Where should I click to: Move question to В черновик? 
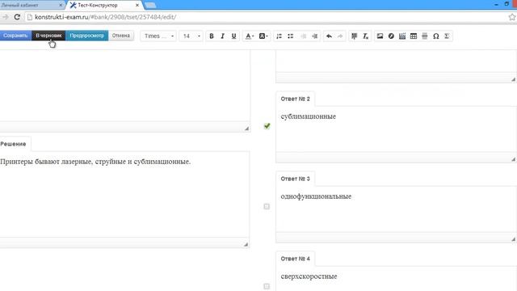pyautogui.click(x=48, y=36)
